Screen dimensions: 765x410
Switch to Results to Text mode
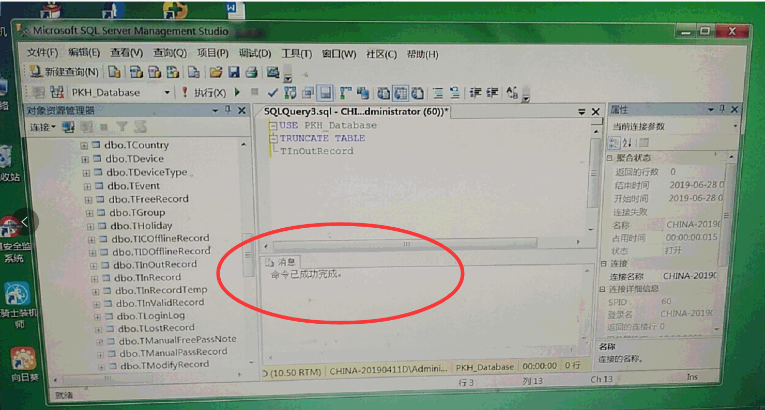point(383,93)
